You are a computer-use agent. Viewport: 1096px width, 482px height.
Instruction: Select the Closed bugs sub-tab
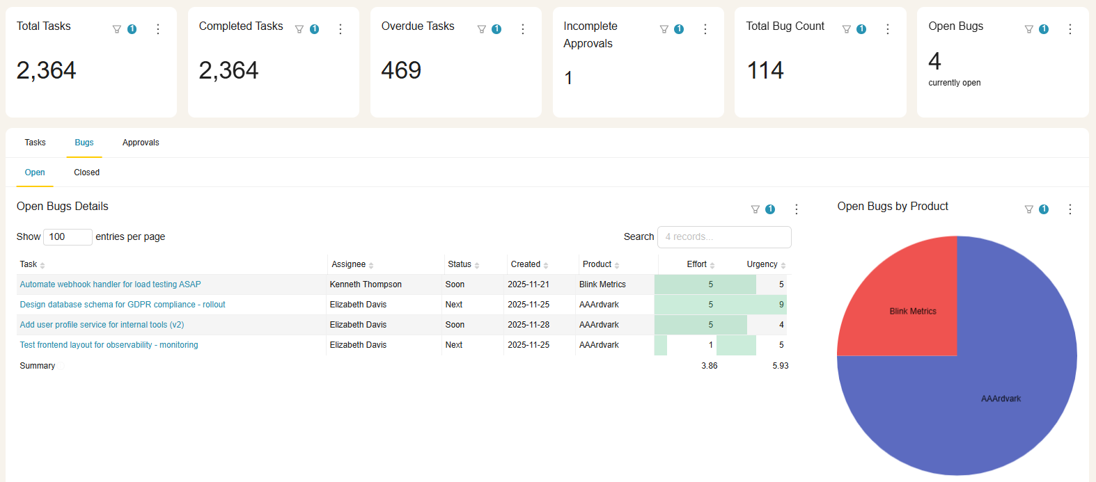pyautogui.click(x=86, y=172)
